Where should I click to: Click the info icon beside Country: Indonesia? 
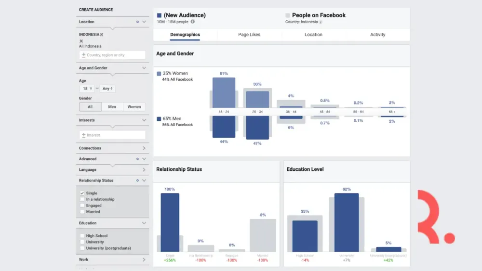pyautogui.click(x=321, y=22)
